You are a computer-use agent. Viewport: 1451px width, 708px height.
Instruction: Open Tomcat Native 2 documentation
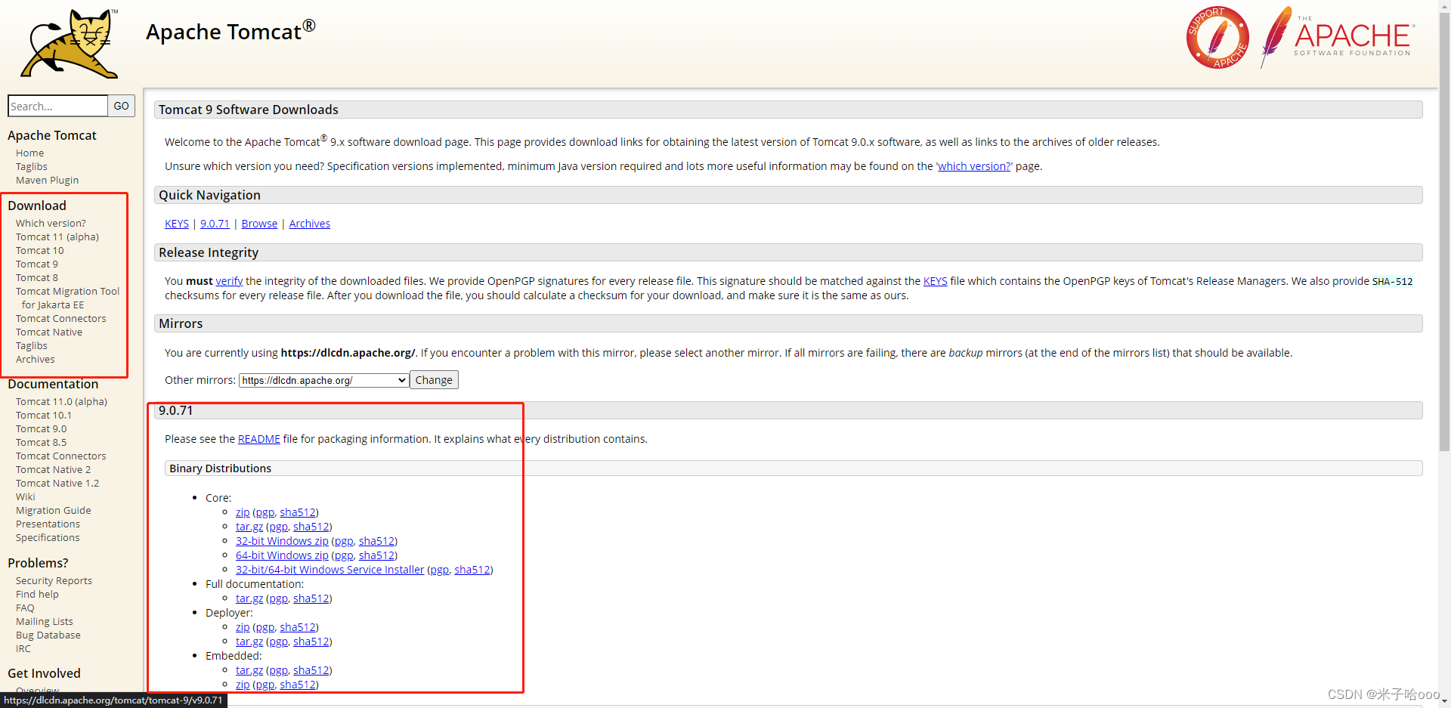point(53,469)
